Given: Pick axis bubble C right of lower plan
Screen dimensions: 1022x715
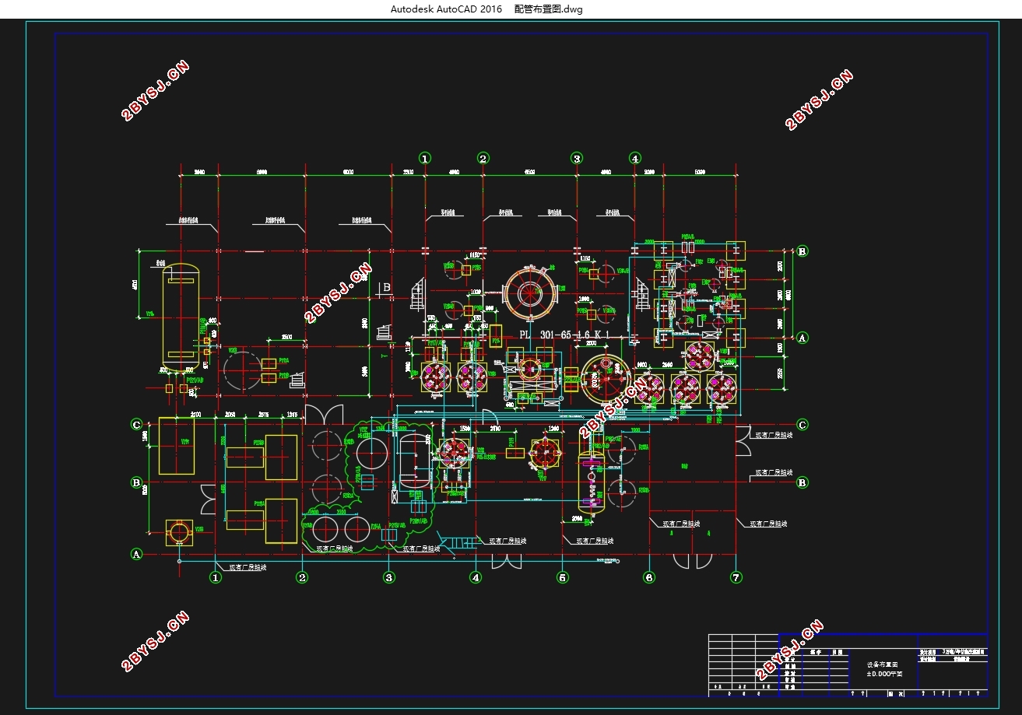Looking at the screenshot, I should click(x=802, y=425).
